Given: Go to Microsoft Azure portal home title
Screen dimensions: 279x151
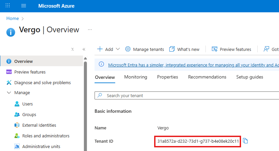Looking at the screenshot, I should pos(56,6).
